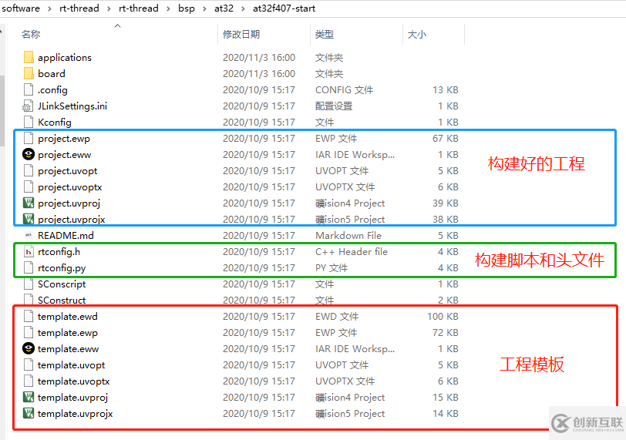Expand breadcrumb chevron after bsp
The image size is (626, 440).
pyautogui.click(x=204, y=8)
